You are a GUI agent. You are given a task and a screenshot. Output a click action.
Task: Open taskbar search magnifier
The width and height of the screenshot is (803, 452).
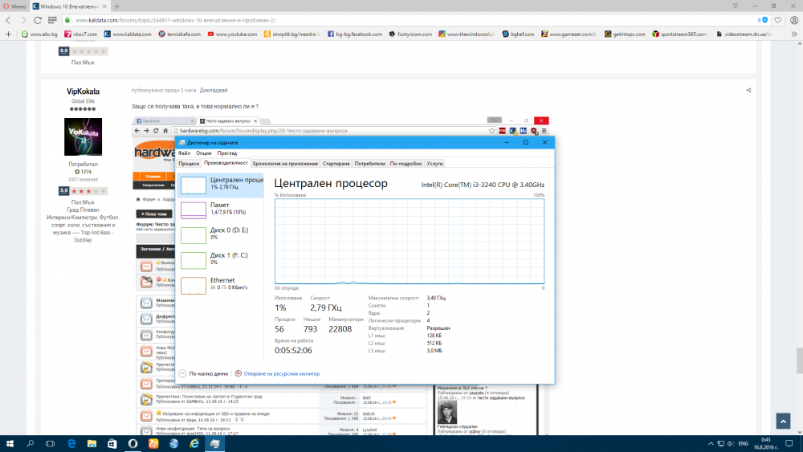click(30, 444)
